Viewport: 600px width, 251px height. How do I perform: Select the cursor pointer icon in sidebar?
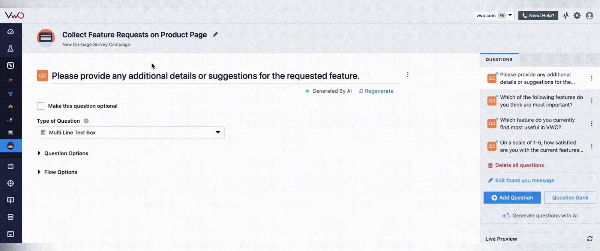point(10,65)
